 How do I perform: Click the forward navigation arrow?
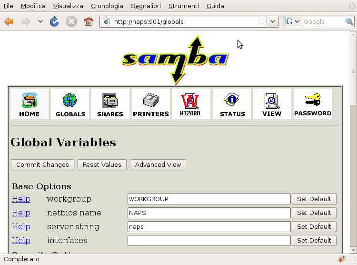[26, 21]
